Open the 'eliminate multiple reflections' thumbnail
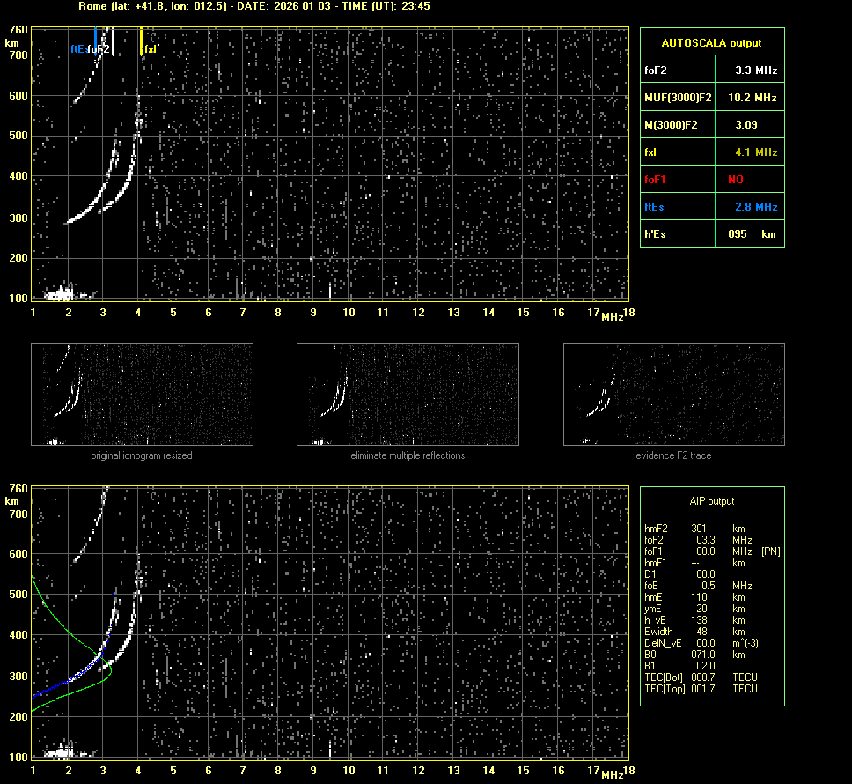852x784 pixels. pyautogui.click(x=408, y=394)
